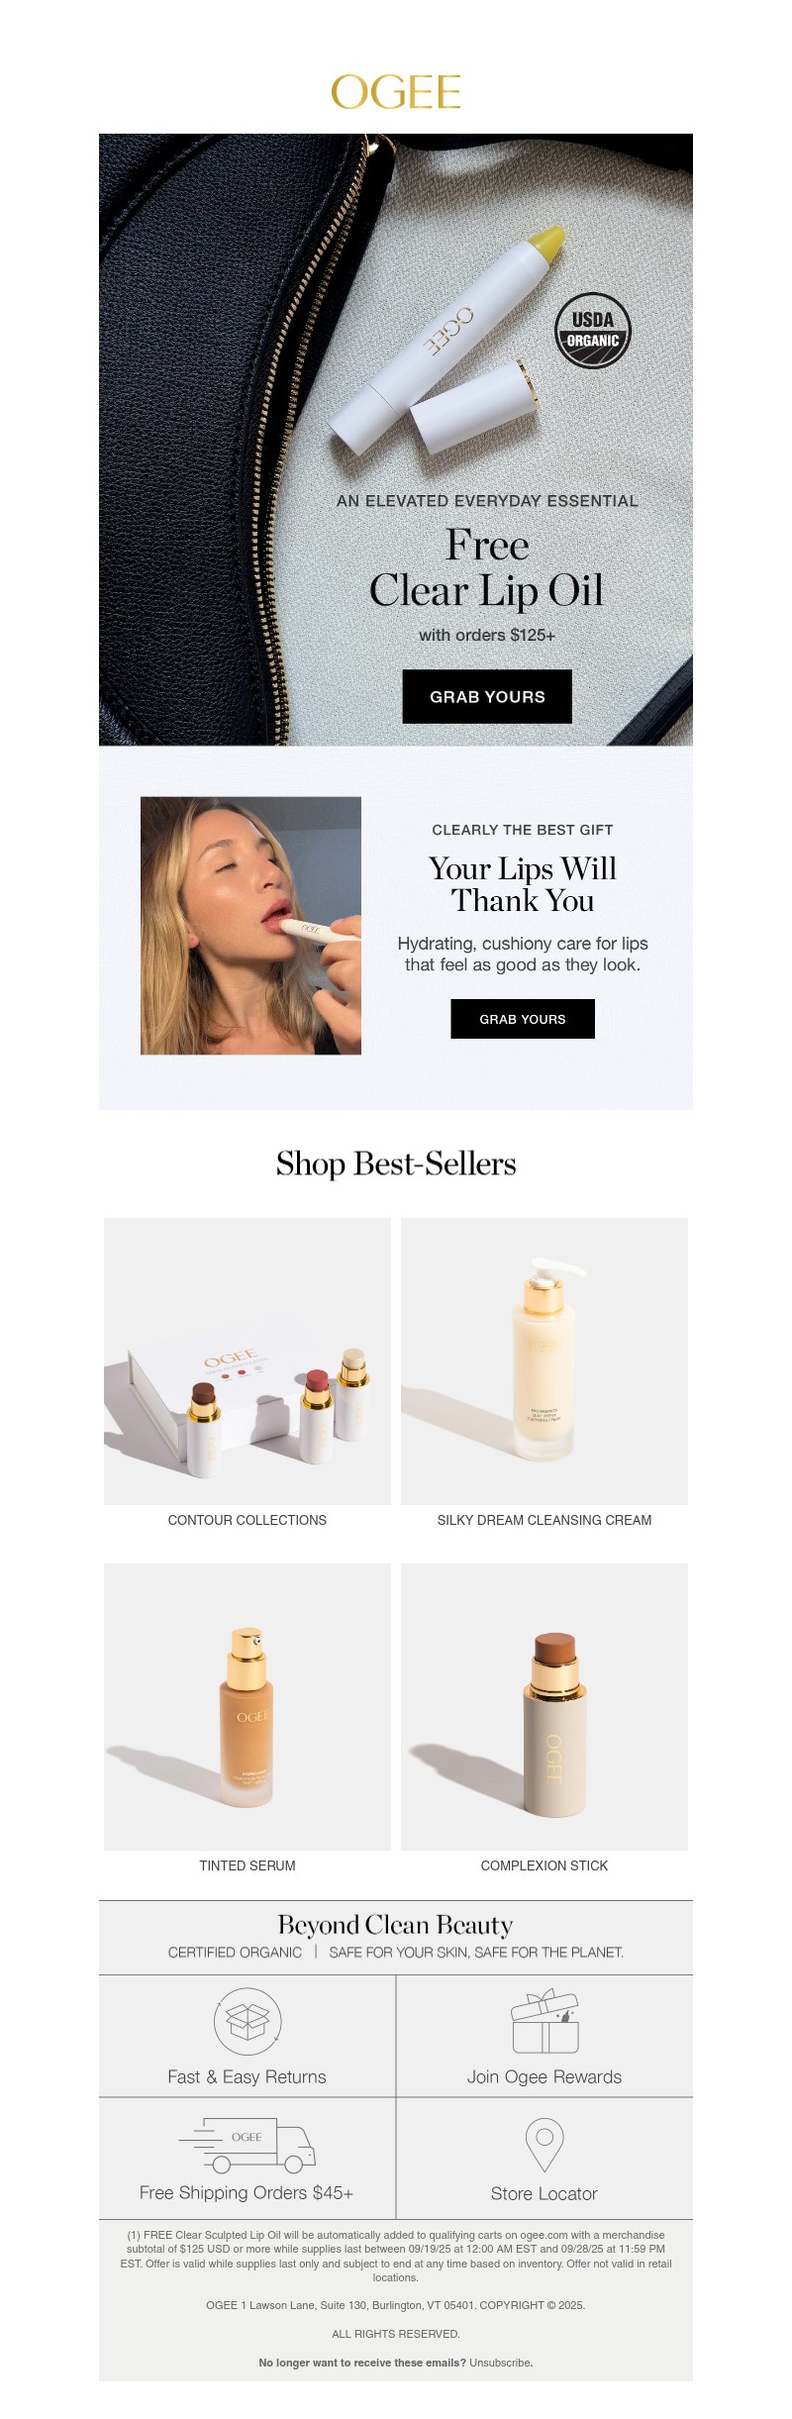Select the Fast & Easy Returns link
Viewport: 792px width, 2419px height.
[x=247, y=2076]
